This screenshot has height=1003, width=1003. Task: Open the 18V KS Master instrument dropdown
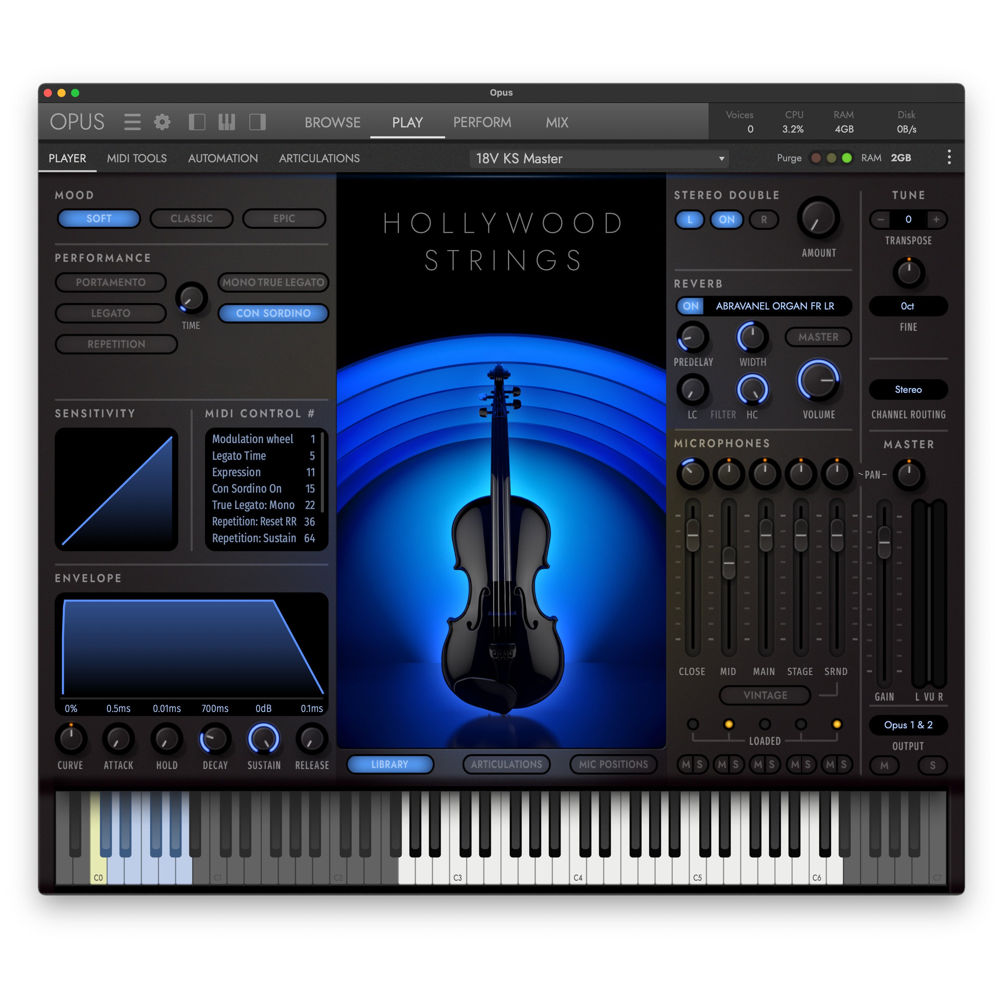point(599,158)
